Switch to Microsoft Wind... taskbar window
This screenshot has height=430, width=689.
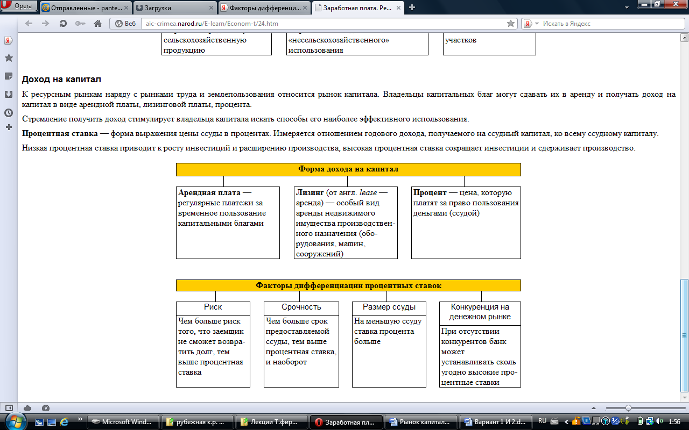pyautogui.click(x=124, y=422)
